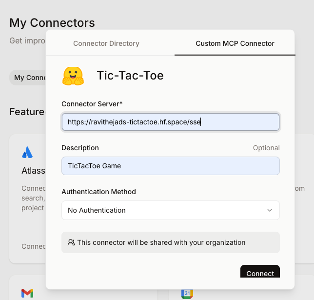The image size is (314, 300).
Task: Click the Authentication Method label
Action: coord(98,192)
